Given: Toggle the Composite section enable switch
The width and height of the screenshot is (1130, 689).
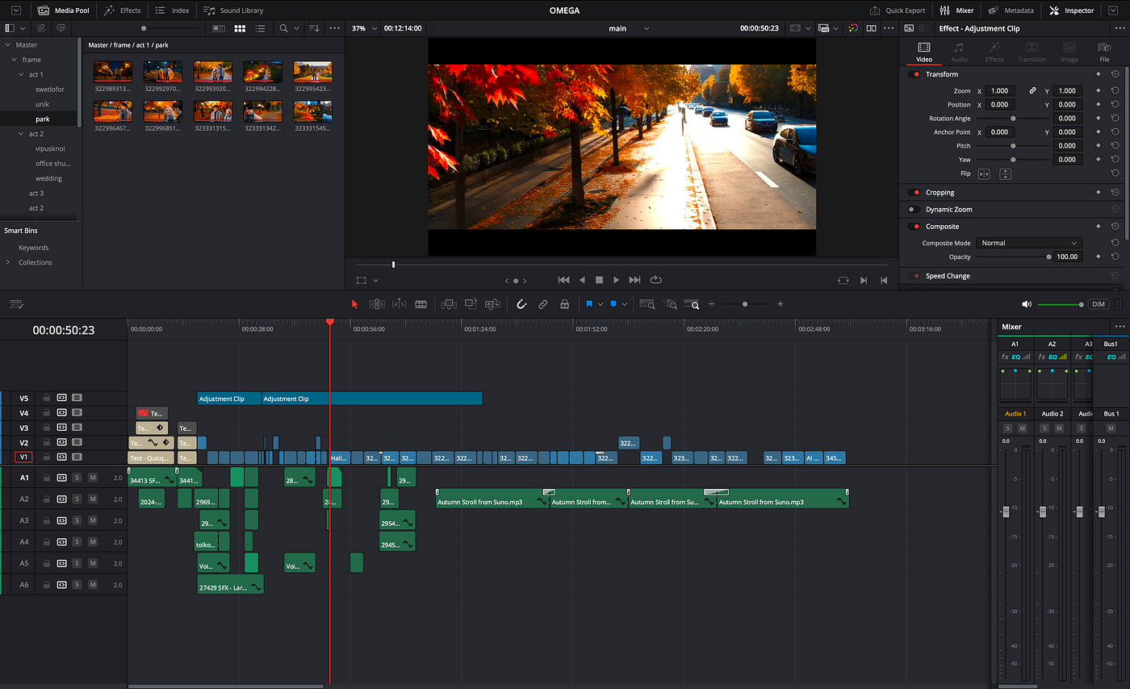Looking at the screenshot, I should point(914,227).
